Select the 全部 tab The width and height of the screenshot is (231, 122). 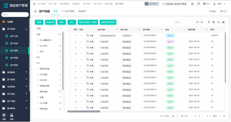(55, 11)
